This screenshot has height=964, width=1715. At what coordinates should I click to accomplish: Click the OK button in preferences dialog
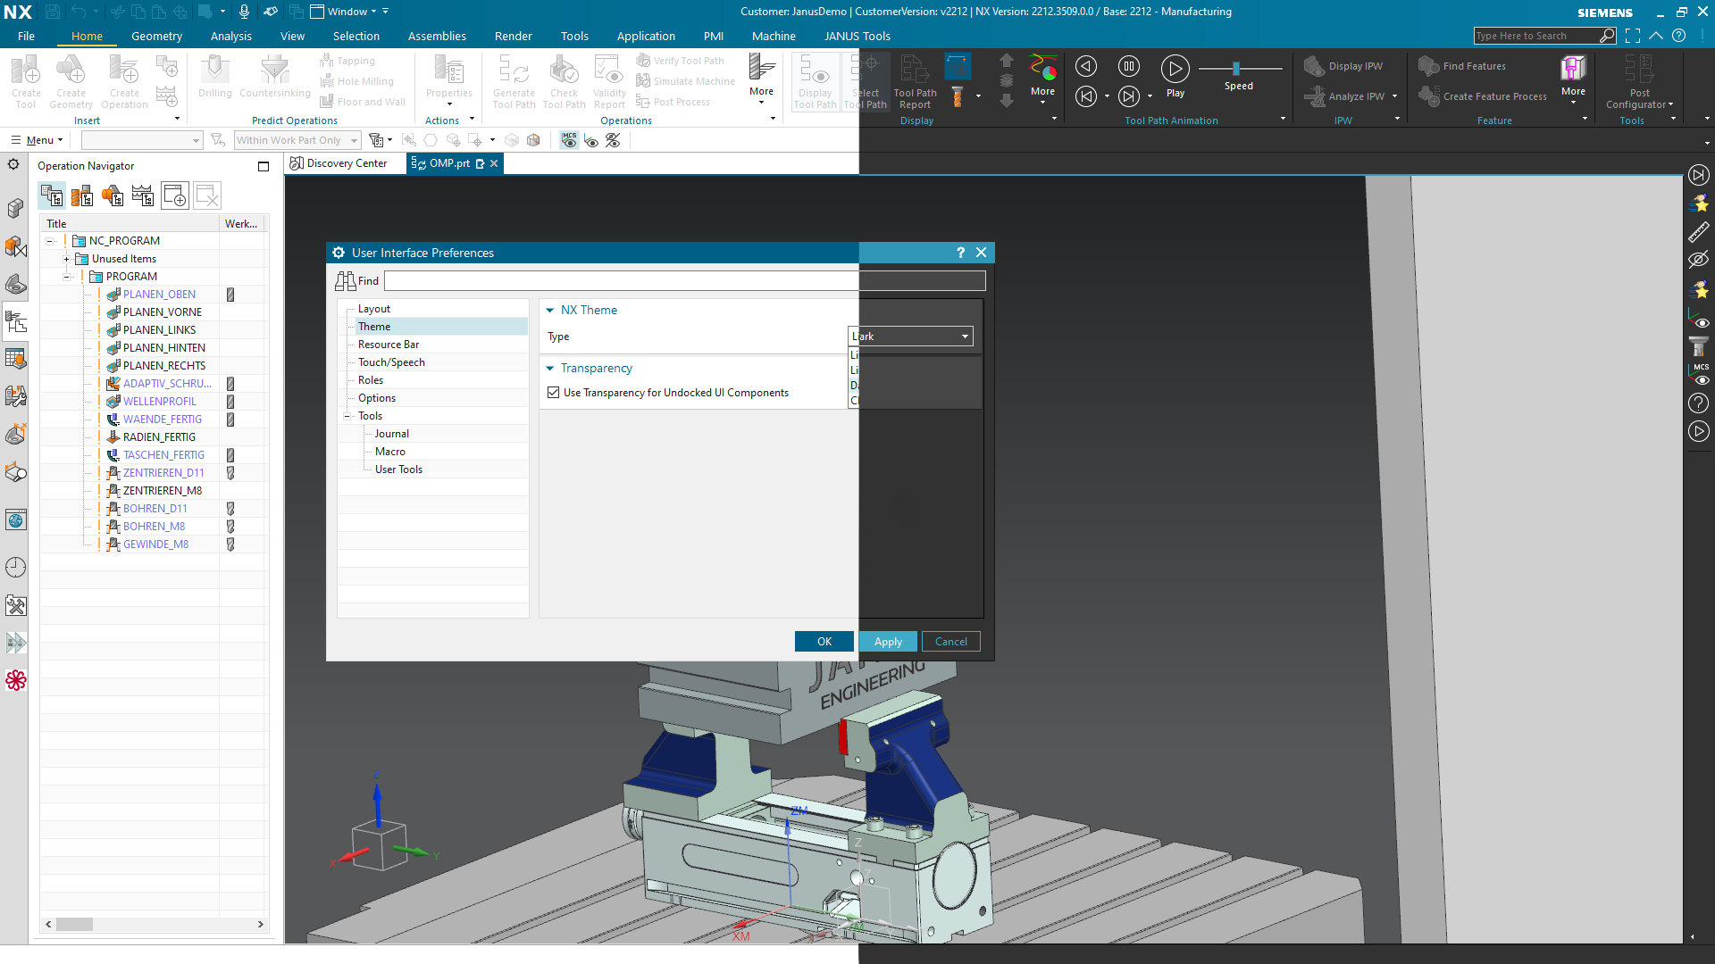(x=824, y=642)
